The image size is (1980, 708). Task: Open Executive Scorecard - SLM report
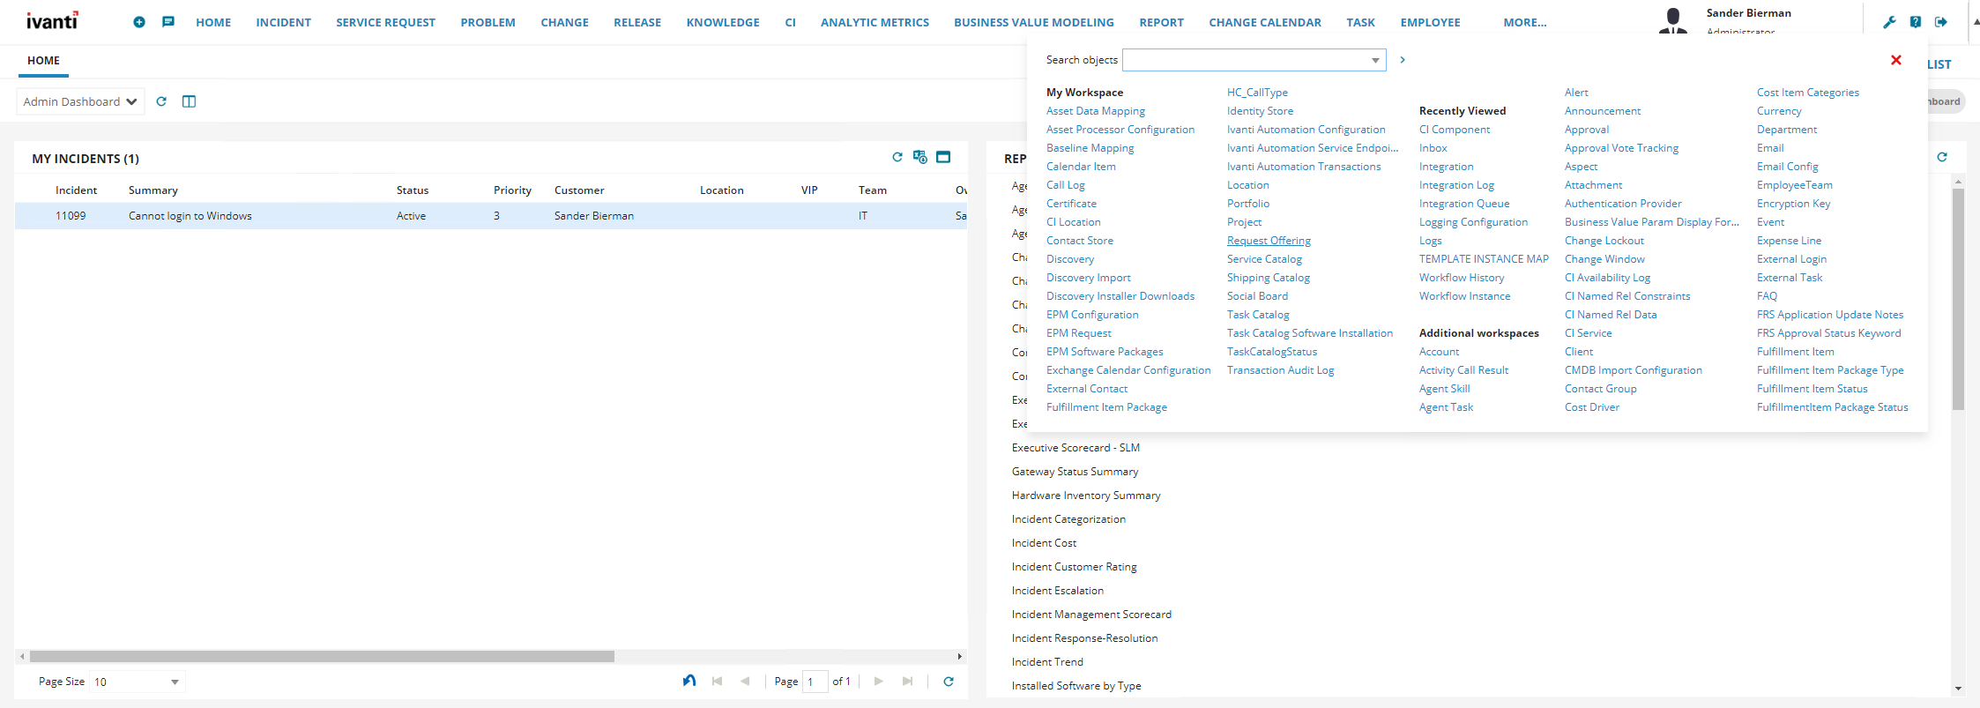click(1076, 448)
